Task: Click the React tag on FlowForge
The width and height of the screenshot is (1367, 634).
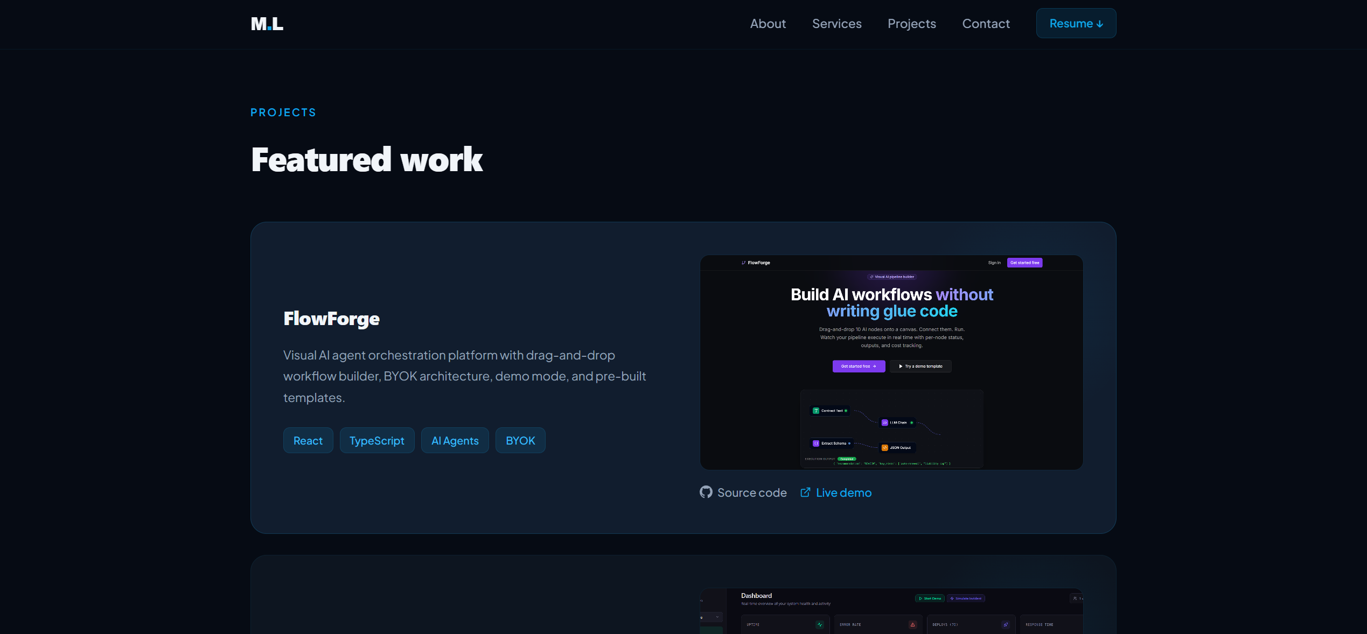Action: coord(308,440)
